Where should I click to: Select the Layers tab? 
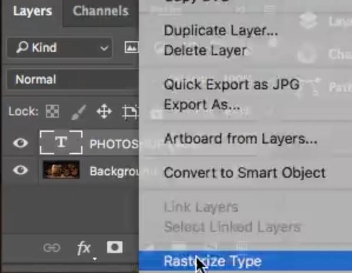click(32, 11)
